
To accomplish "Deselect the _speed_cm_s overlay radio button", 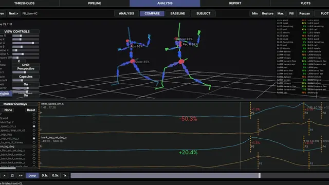I will click(34, 126).
